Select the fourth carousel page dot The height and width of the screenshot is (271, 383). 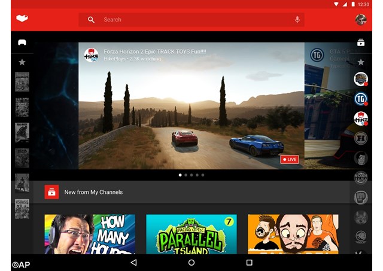pyautogui.click(x=197, y=175)
